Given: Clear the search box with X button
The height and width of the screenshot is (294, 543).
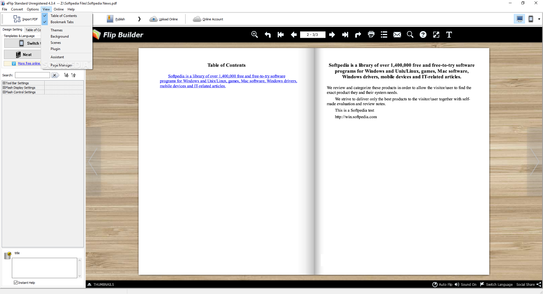Looking at the screenshot, I should (55, 75).
